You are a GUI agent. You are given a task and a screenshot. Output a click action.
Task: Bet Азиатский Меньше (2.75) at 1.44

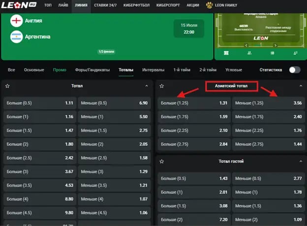tap(269, 144)
